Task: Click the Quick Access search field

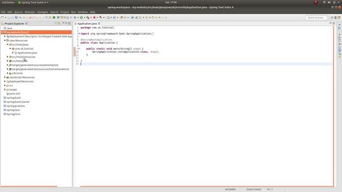Action: tap(316, 18)
